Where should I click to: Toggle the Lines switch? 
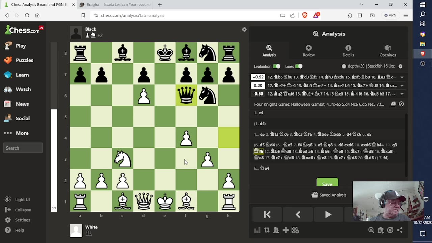(x=299, y=66)
